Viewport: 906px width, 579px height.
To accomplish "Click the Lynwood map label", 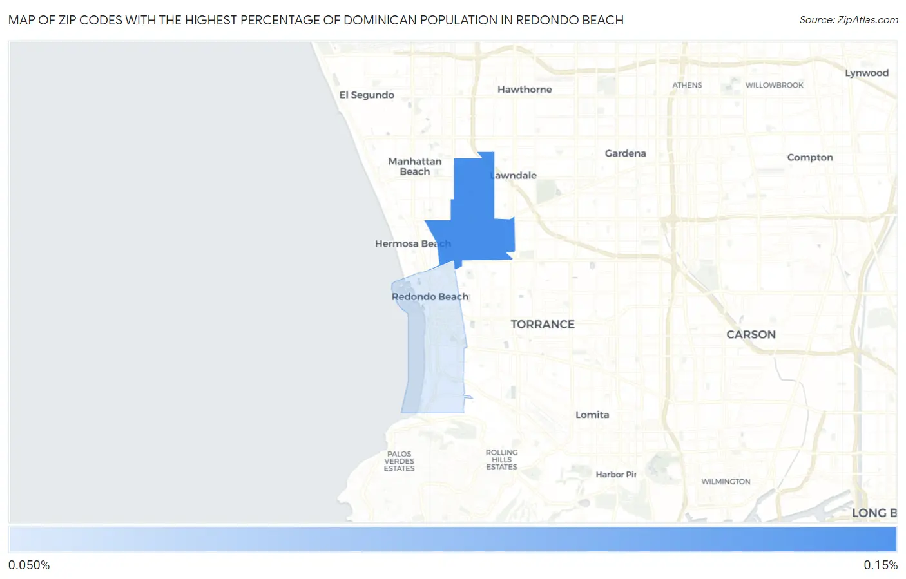I will tap(867, 73).
